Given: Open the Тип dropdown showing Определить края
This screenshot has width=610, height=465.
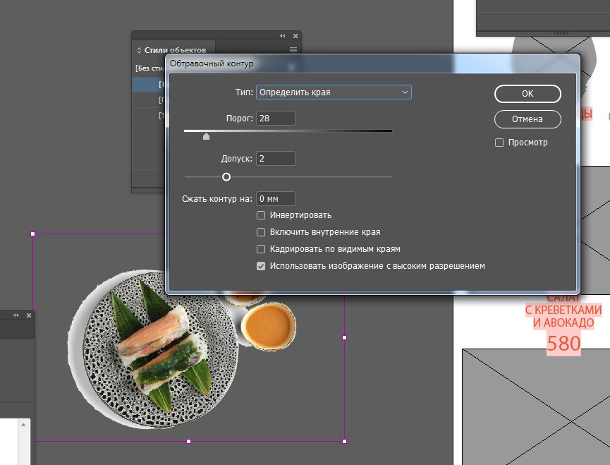Looking at the screenshot, I should coord(334,92).
